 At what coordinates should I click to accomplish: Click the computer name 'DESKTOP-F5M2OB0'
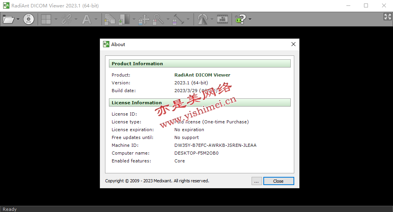point(196,153)
